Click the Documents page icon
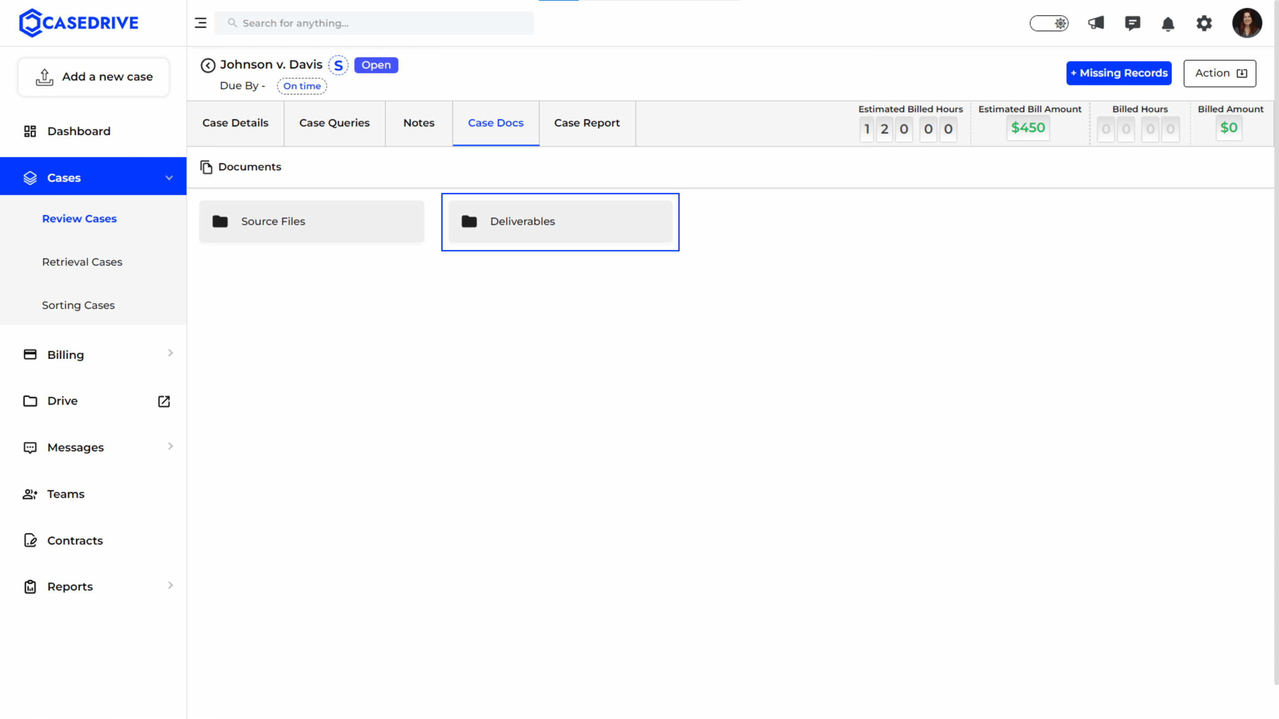 tap(206, 167)
